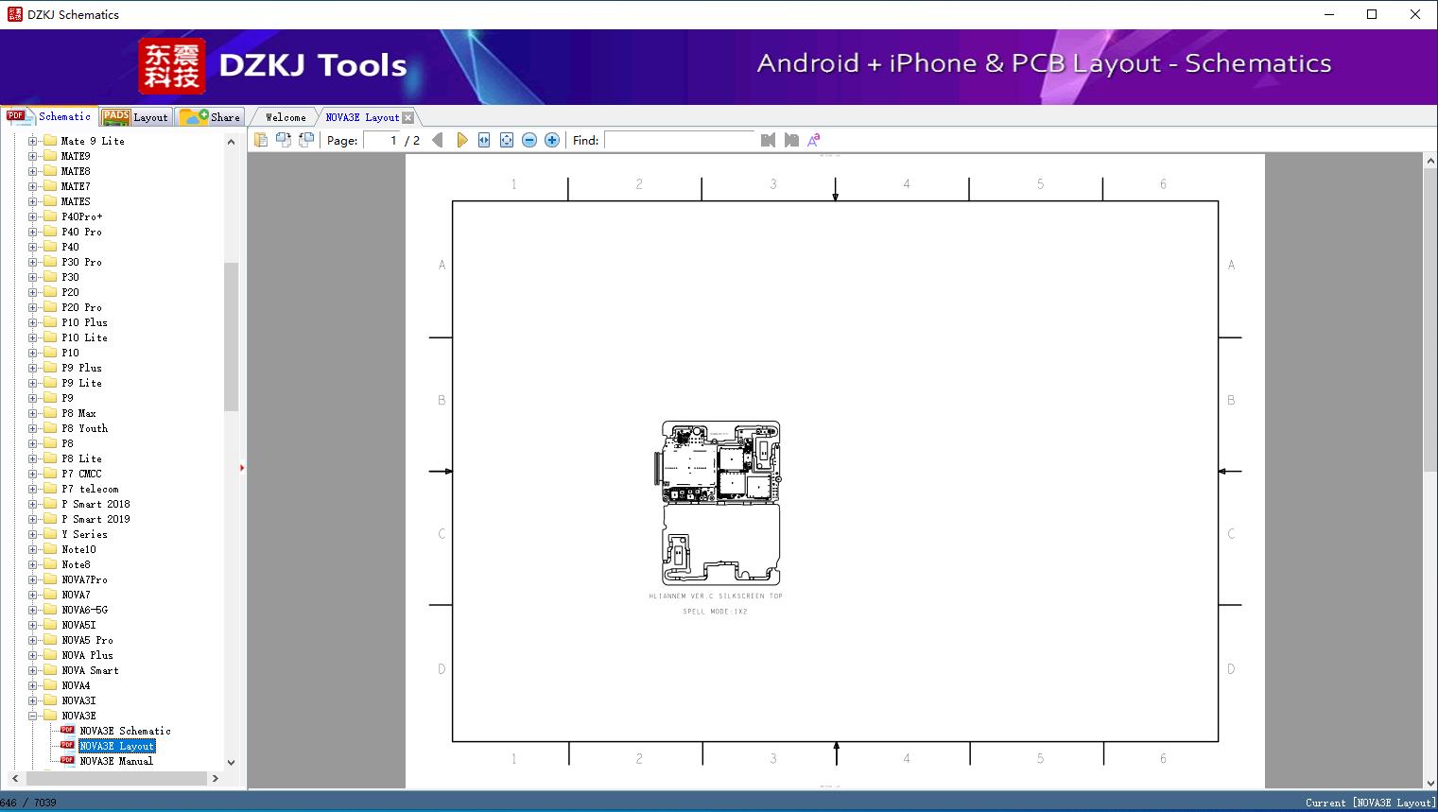Click the document viewer scroll up arrow
The image size is (1438, 812).
point(1430,162)
